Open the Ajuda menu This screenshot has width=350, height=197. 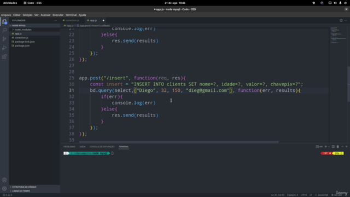[x=83, y=15]
